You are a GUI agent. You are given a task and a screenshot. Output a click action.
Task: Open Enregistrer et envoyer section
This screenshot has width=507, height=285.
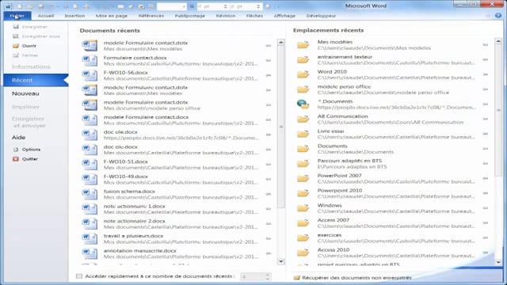point(29,122)
